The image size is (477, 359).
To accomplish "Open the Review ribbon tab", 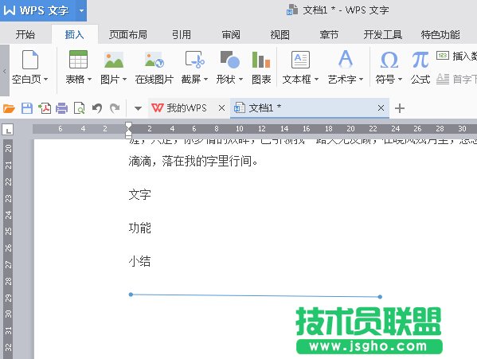I will [x=231, y=35].
